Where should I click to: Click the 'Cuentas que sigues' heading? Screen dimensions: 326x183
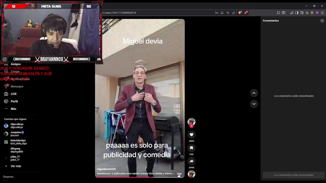point(15,119)
